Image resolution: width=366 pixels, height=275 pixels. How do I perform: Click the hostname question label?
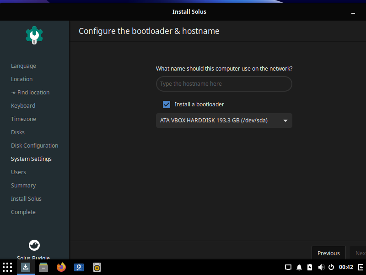coord(224,68)
